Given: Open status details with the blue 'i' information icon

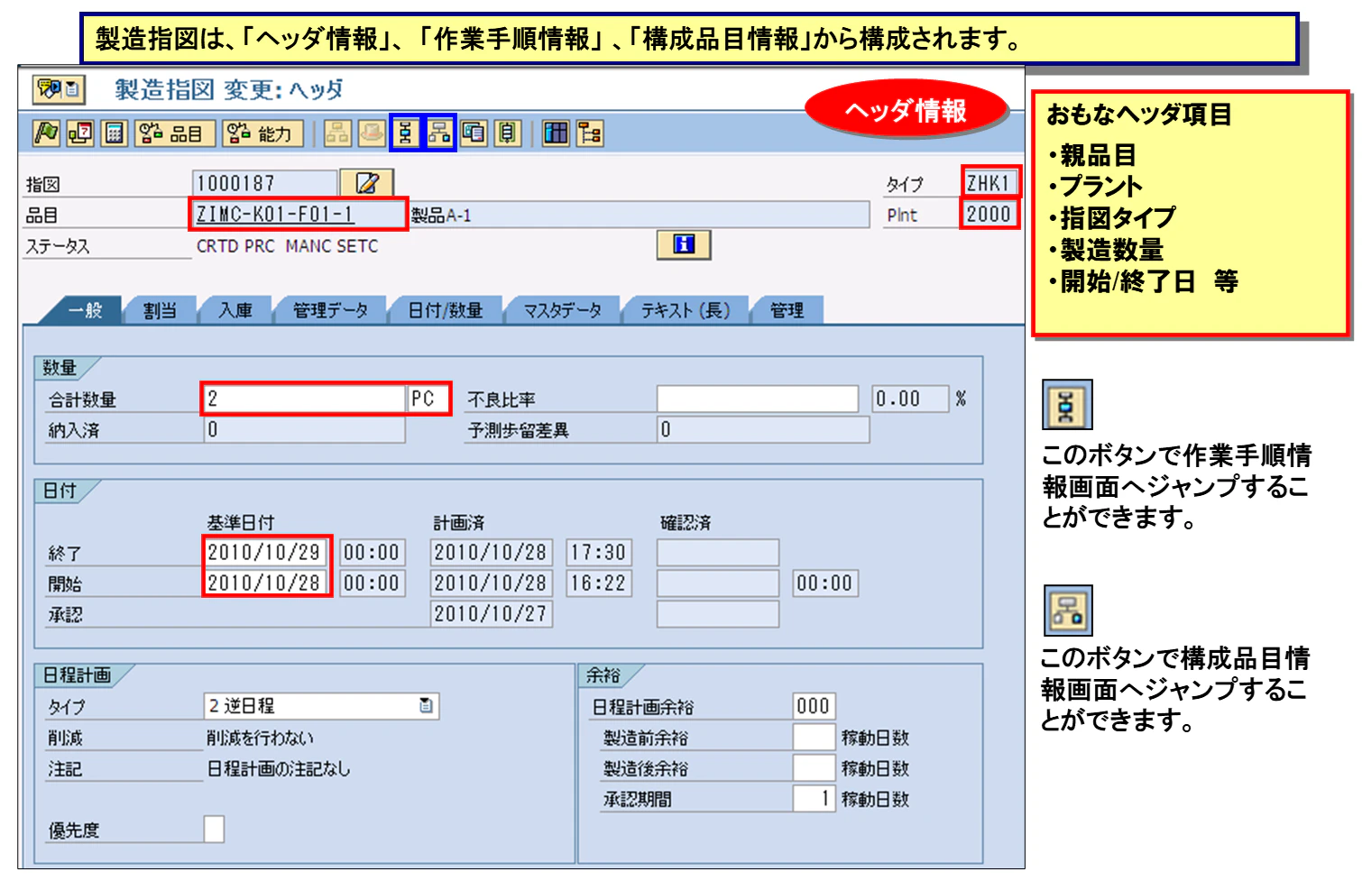Looking at the screenshot, I should click(684, 245).
